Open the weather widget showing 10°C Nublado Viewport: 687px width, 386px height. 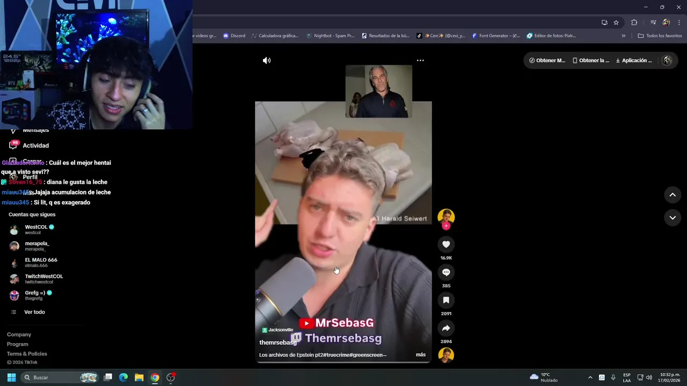[544, 377]
